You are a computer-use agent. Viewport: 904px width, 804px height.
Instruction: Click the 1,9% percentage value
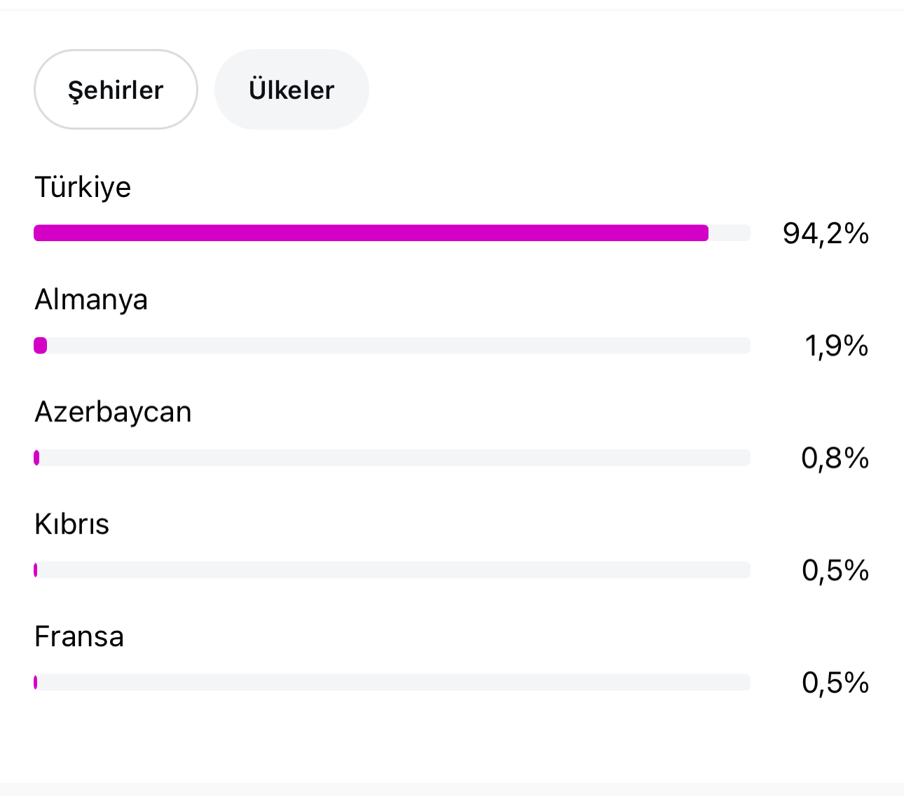pyautogui.click(x=836, y=346)
